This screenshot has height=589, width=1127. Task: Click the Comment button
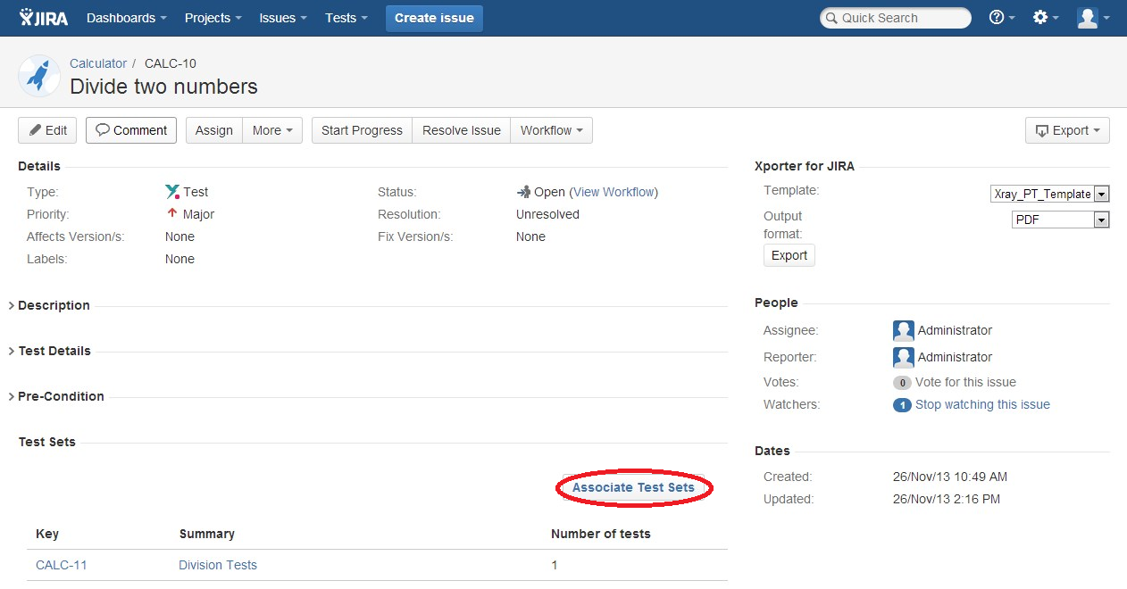click(131, 130)
